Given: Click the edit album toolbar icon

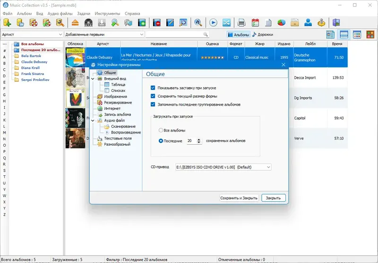Looking at the screenshot, I should point(170,23).
